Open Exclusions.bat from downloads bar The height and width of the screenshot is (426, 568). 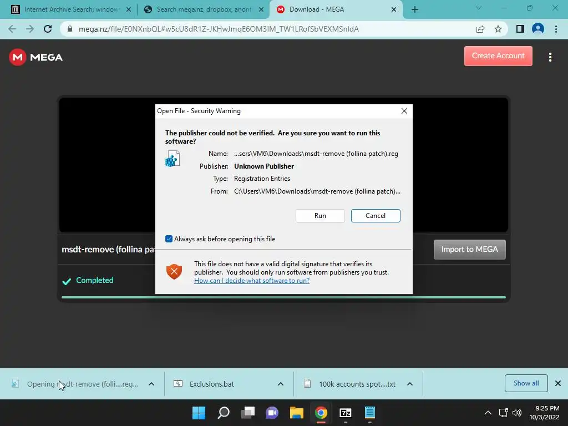pyautogui.click(x=211, y=384)
